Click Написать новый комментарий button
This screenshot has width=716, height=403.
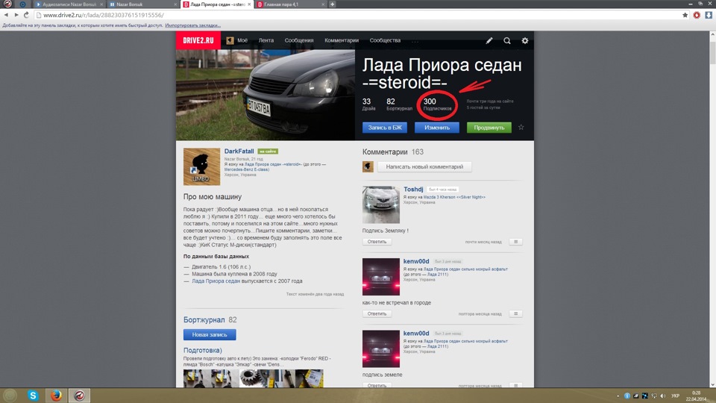pyautogui.click(x=424, y=166)
